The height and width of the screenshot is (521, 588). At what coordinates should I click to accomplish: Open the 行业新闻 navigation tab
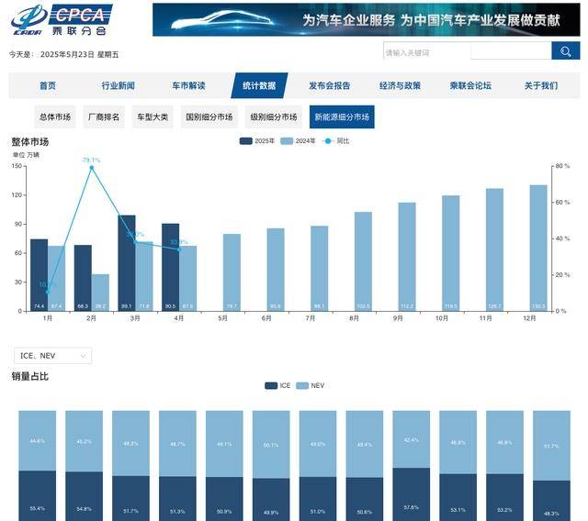119,85
